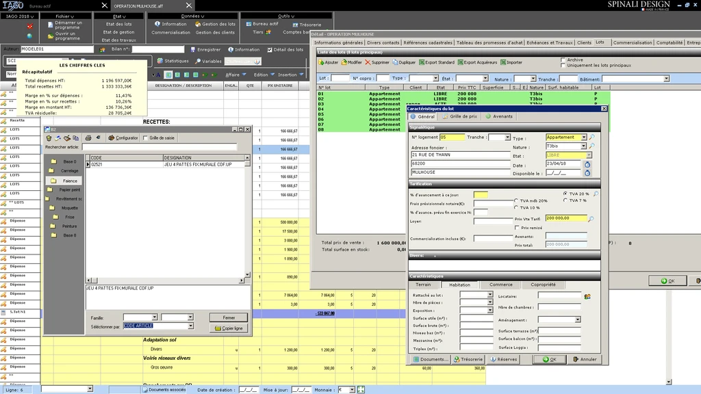Click the print icon in B2 window
Image resolution: width=701 pixels, height=394 pixels.
88,137
